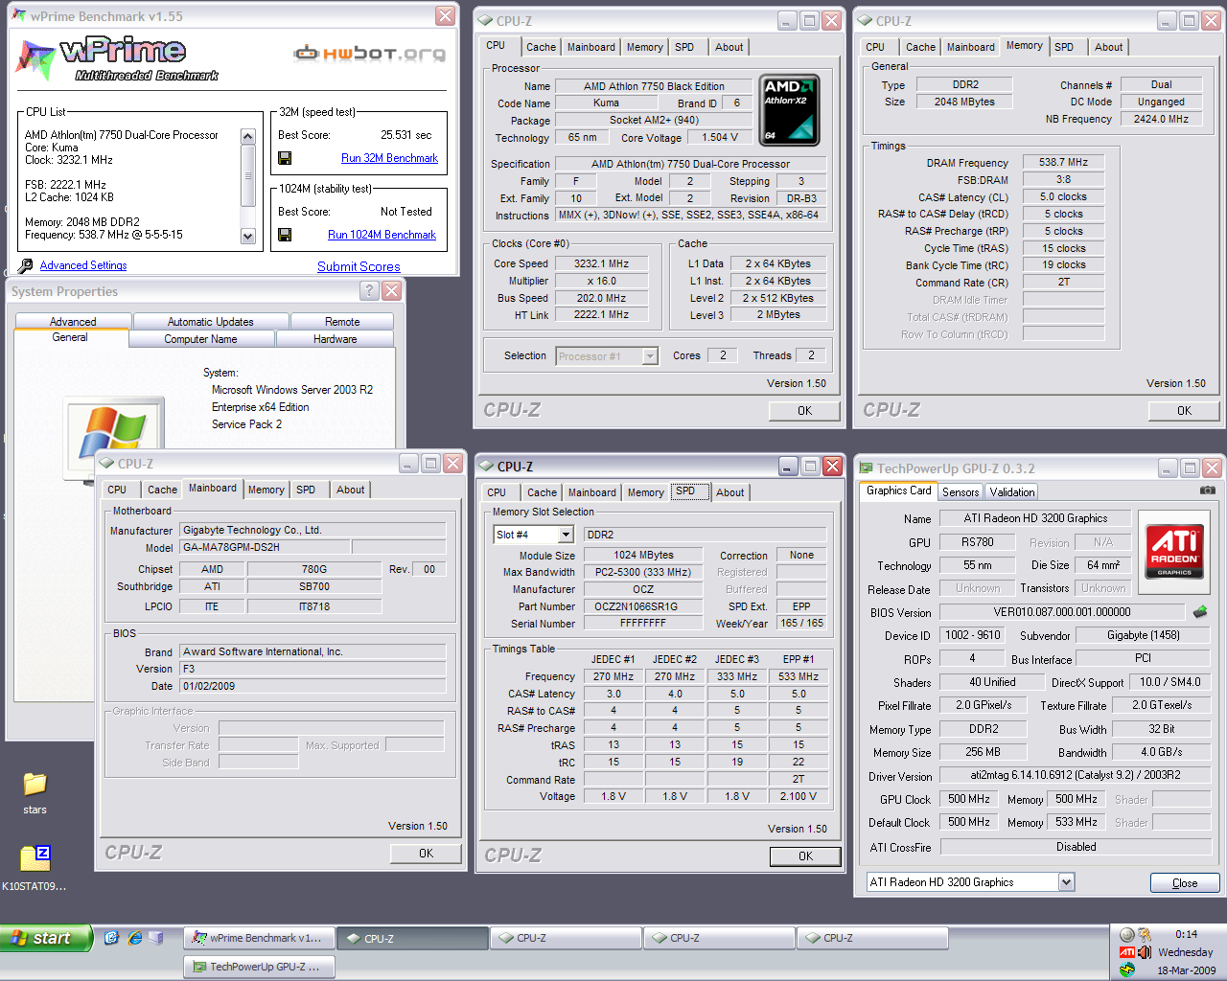Viewport: 1227px width, 981px height.
Task: Click the CPU List scroll up arrow in wPrime
Action: [247, 137]
